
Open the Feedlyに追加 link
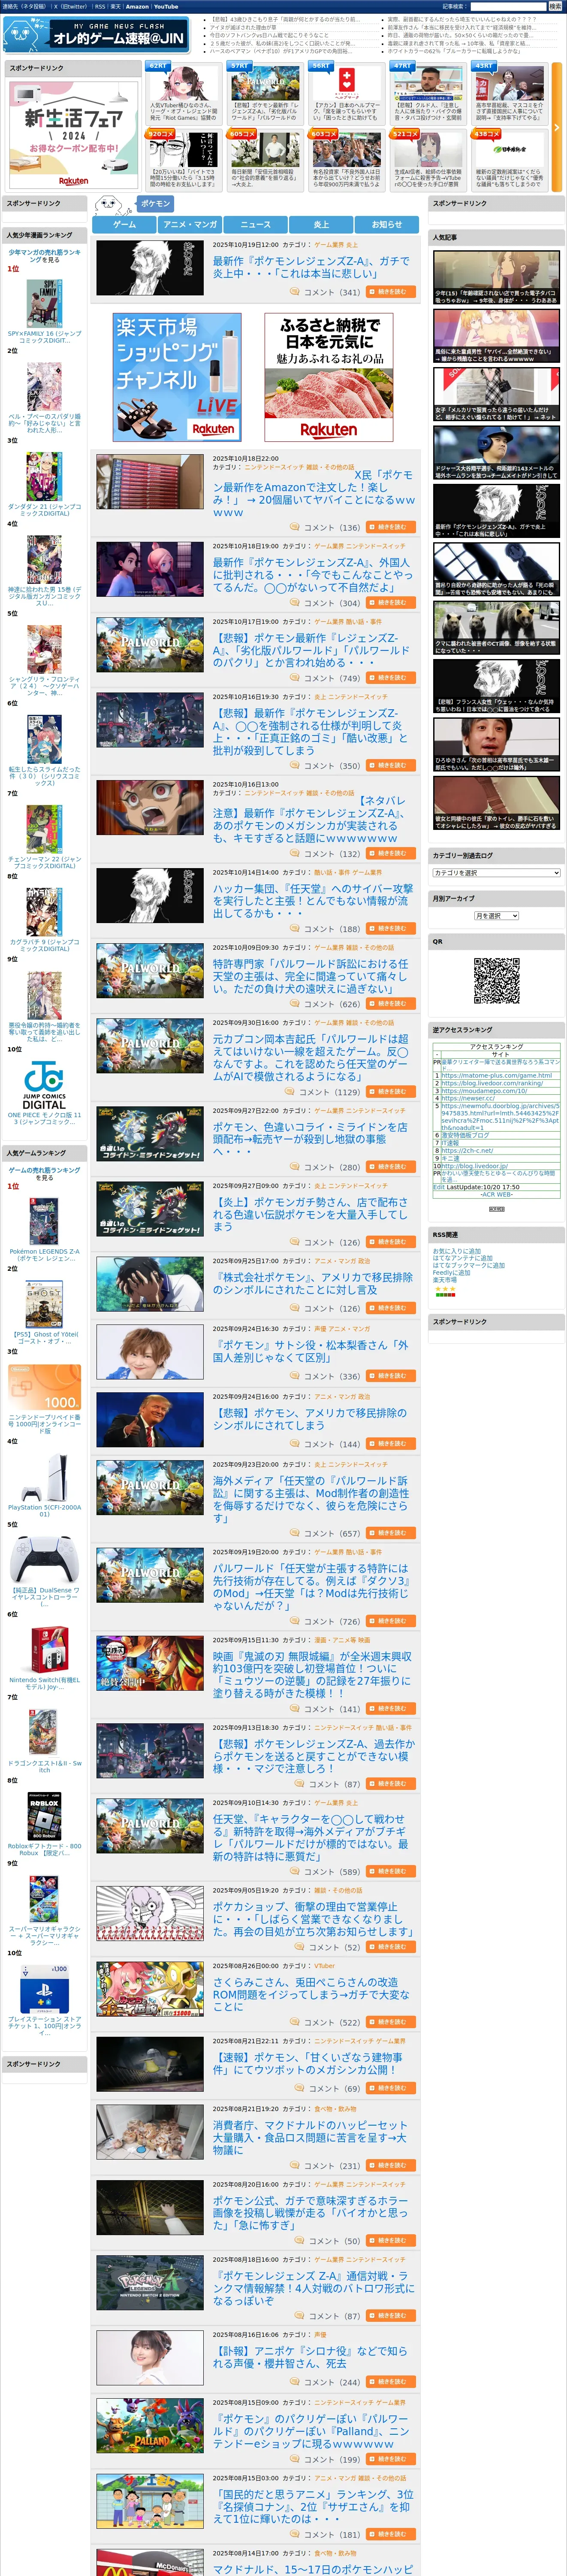coord(451,1272)
